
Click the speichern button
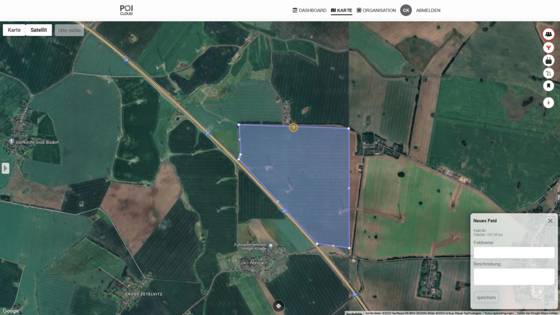pyautogui.click(x=486, y=297)
